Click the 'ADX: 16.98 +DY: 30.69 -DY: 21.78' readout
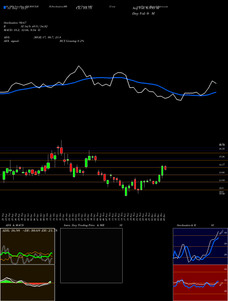228x301 pixels. (30, 231)
